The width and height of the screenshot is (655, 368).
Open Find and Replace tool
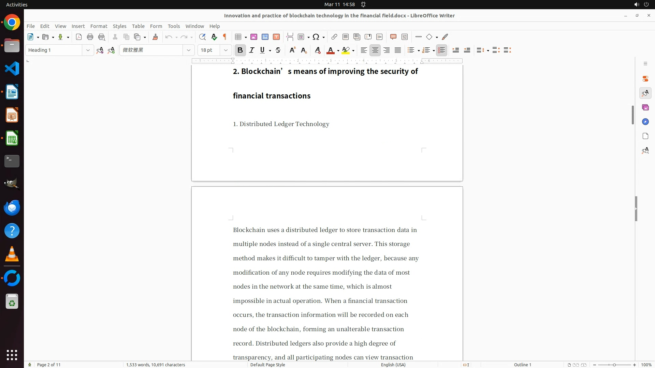(x=202, y=37)
